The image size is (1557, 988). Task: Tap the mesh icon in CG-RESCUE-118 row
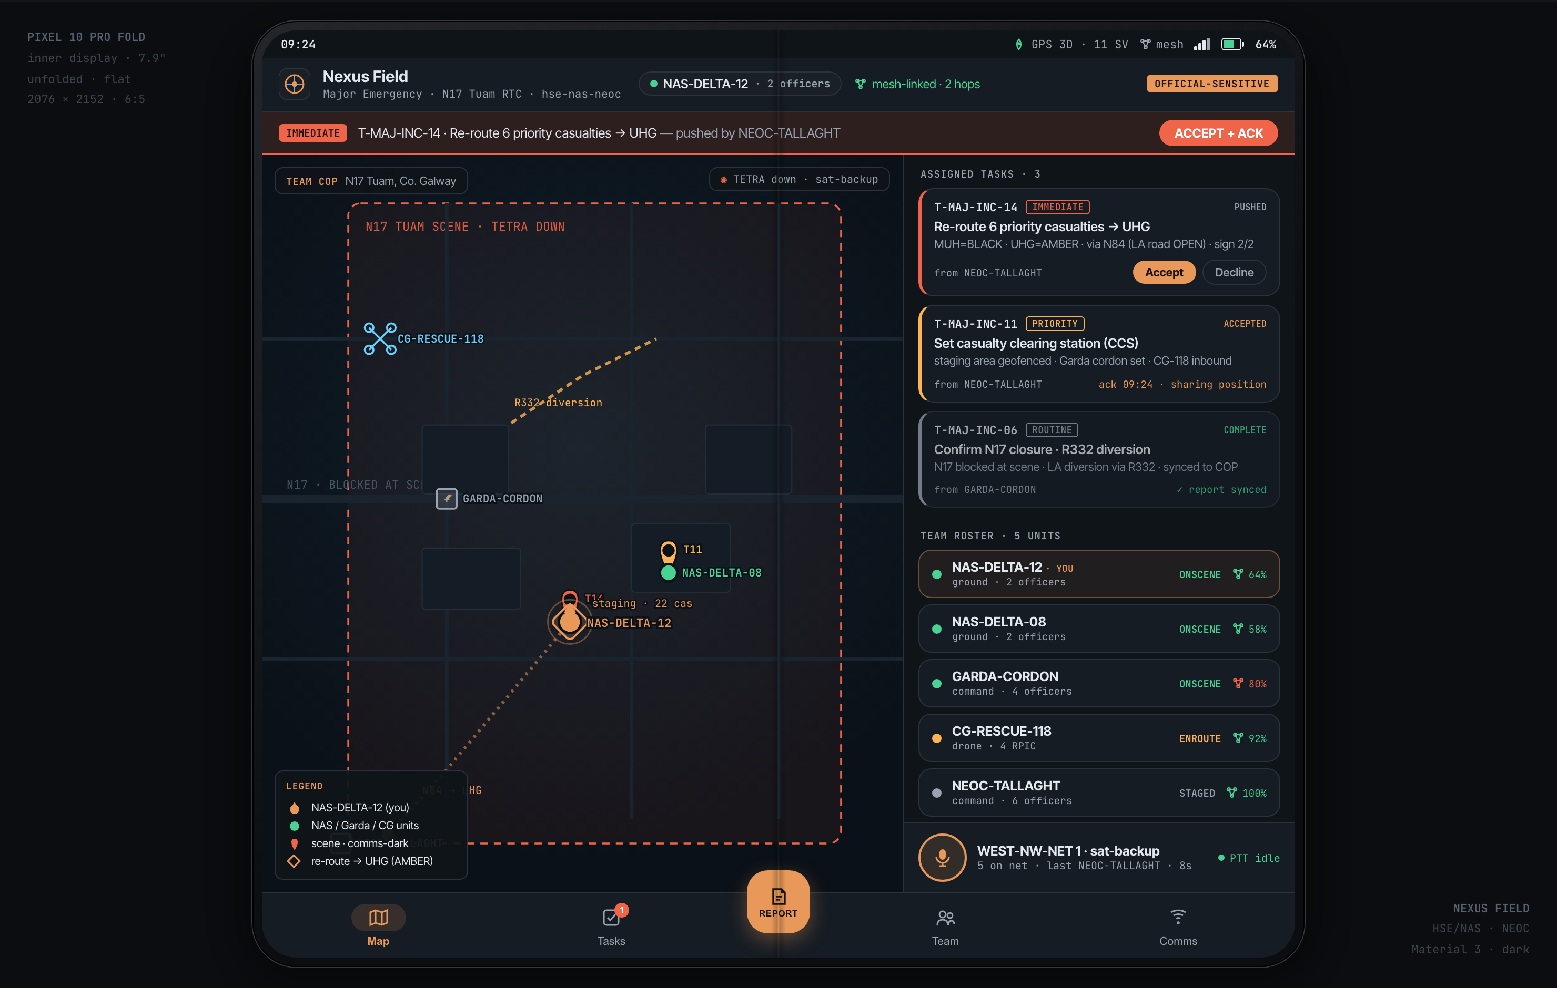point(1238,738)
